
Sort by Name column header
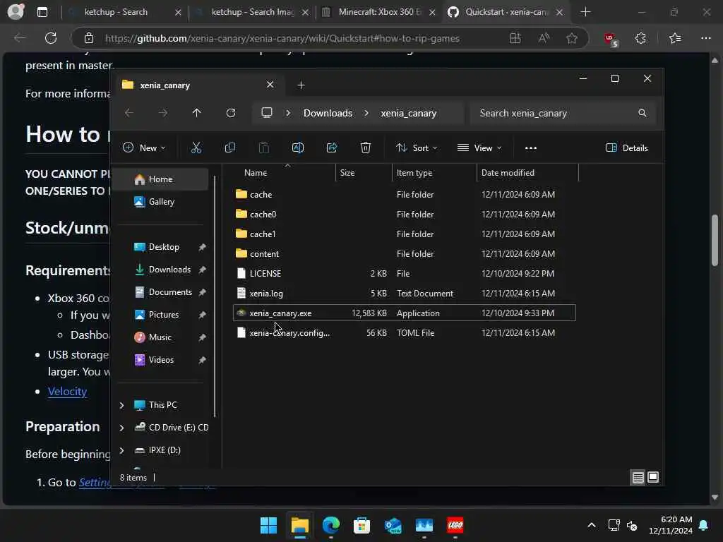pyautogui.click(x=256, y=173)
